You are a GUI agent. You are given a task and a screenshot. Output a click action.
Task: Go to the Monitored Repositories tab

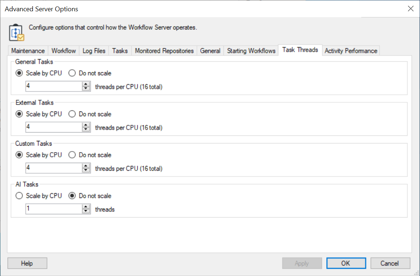click(164, 51)
